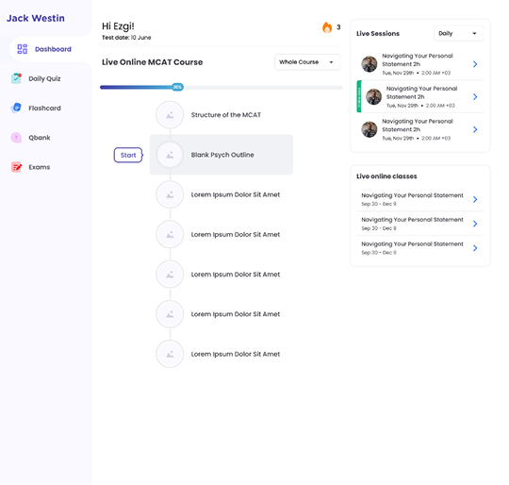Click the Start button beside Blank Psych Outline
509x485 pixels.
(128, 155)
